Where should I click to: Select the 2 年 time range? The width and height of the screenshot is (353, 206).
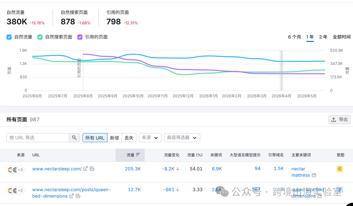(x=323, y=37)
